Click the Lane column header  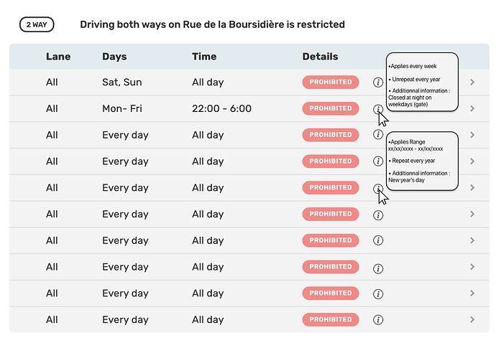click(58, 57)
